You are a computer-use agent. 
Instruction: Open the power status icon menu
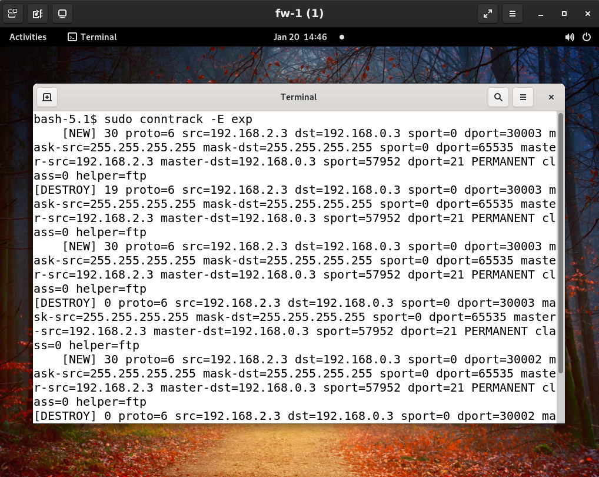pyautogui.click(x=586, y=37)
